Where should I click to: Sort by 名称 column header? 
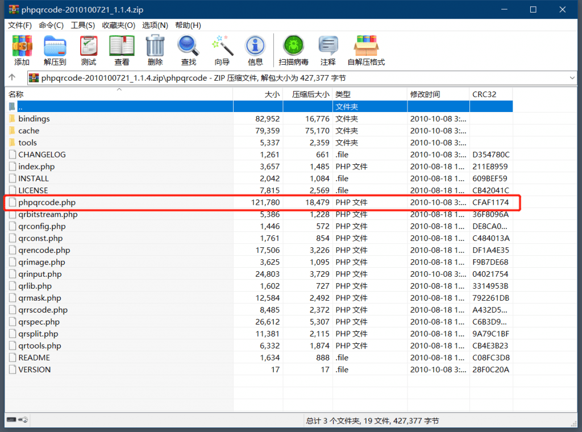pyautogui.click(x=16, y=94)
